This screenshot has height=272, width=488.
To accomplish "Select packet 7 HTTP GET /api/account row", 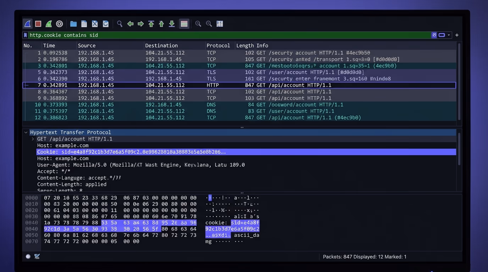I will click(239, 85).
